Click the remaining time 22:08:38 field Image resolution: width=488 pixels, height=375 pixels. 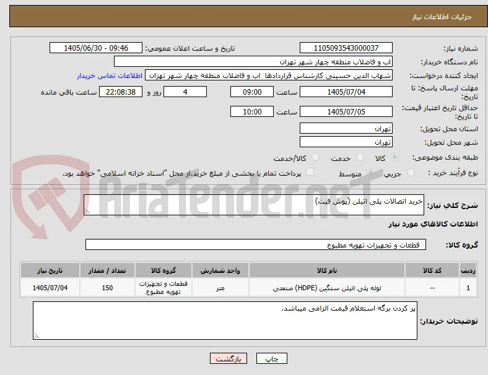click(121, 92)
